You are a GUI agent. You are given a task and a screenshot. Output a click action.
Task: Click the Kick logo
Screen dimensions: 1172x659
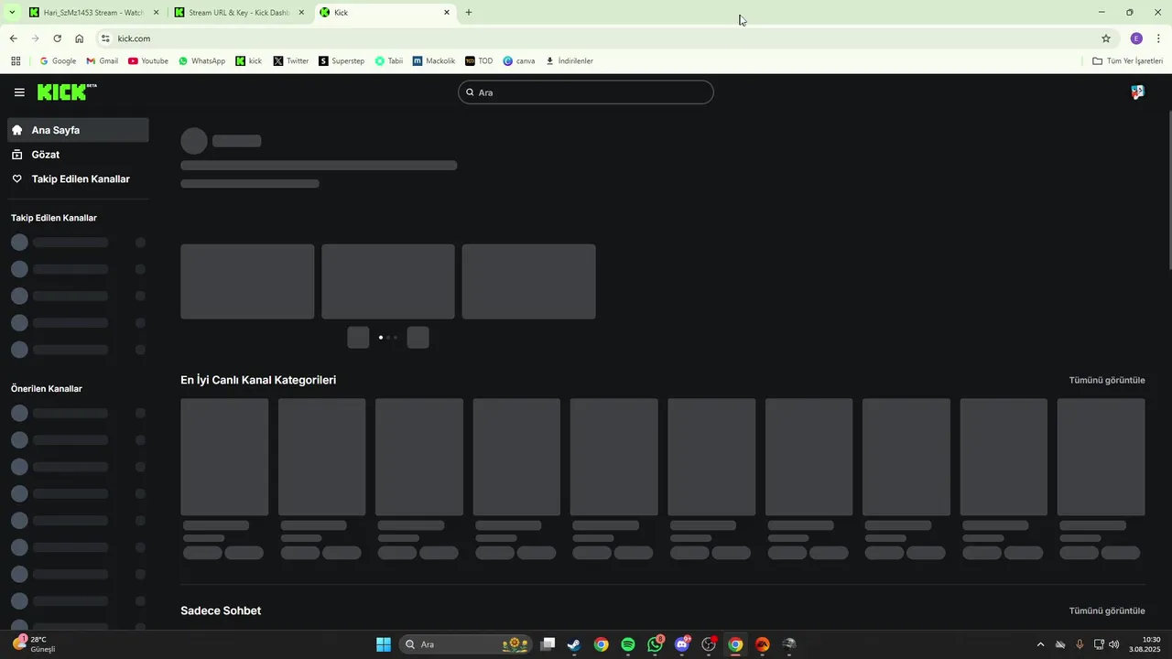coord(67,92)
